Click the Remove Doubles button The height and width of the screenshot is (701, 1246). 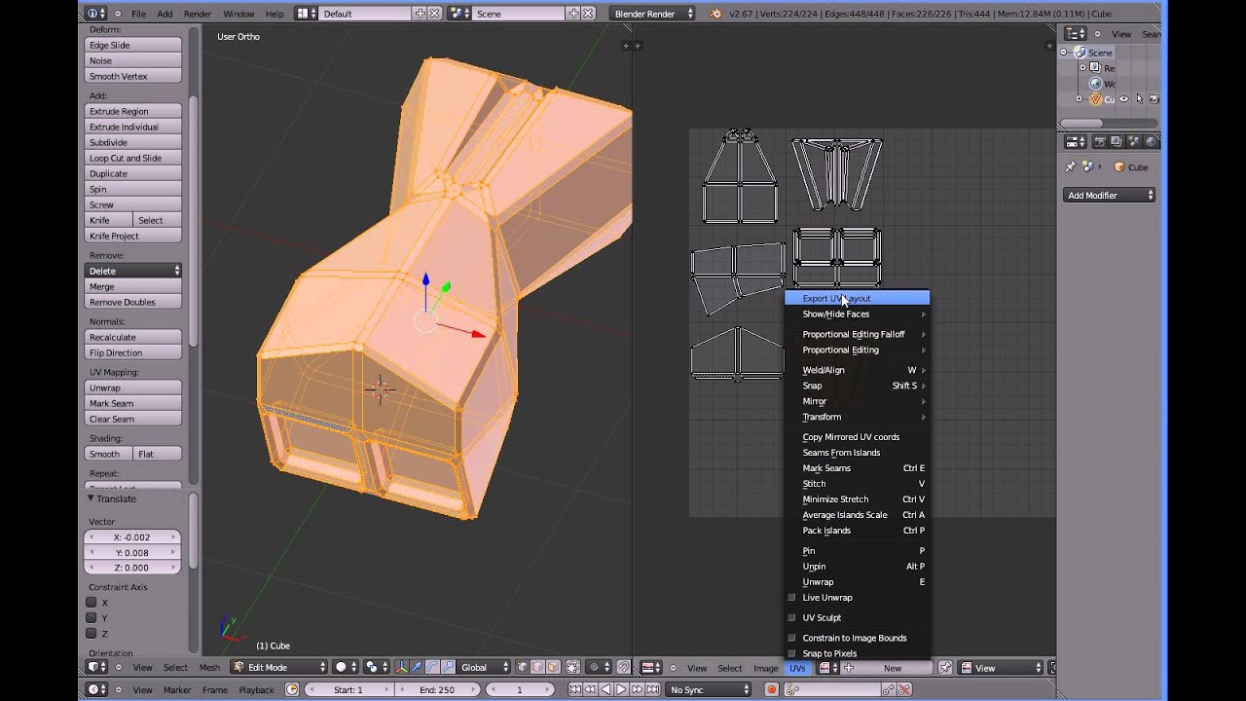(133, 302)
